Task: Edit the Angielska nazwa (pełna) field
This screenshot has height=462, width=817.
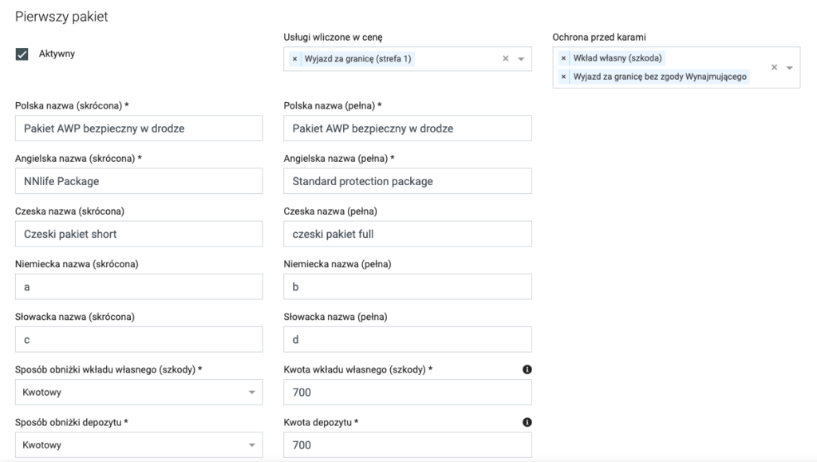Action: point(408,181)
